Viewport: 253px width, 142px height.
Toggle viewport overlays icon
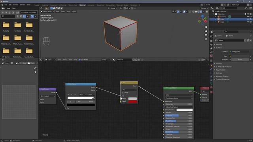[x=184, y=11]
